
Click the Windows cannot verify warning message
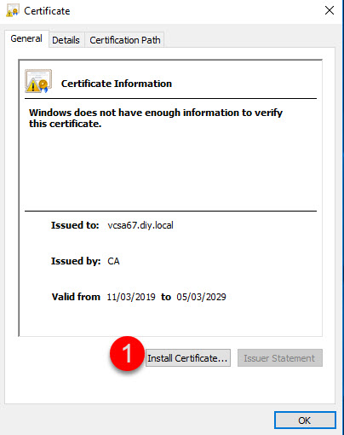click(156, 118)
